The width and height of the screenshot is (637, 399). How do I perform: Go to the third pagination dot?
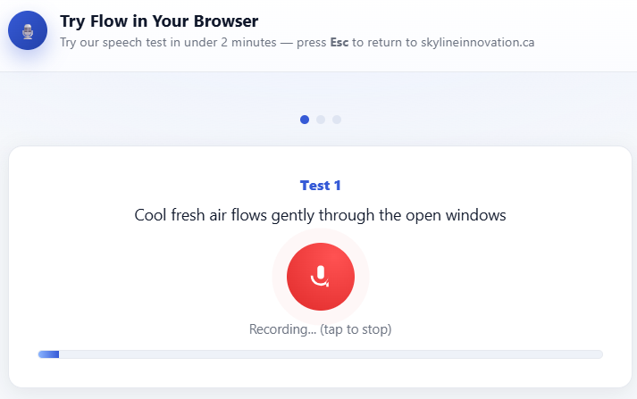click(337, 119)
